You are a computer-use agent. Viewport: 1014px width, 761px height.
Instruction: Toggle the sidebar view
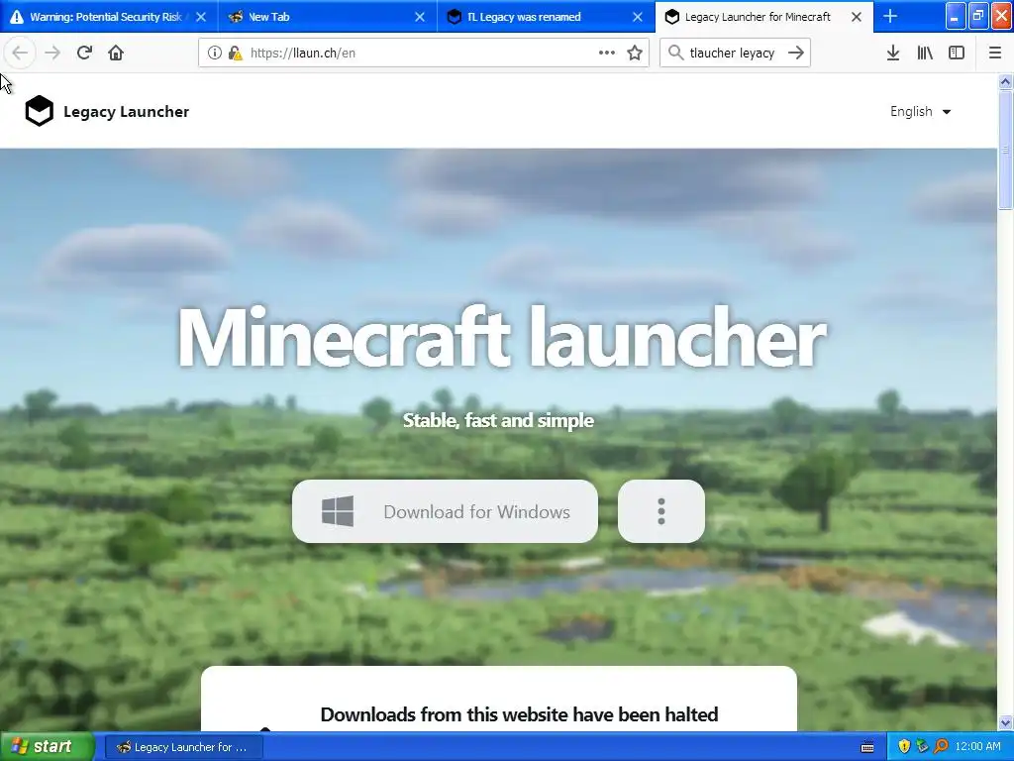pyautogui.click(x=957, y=54)
